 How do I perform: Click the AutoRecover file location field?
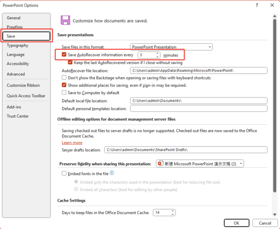tap(198, 70)
